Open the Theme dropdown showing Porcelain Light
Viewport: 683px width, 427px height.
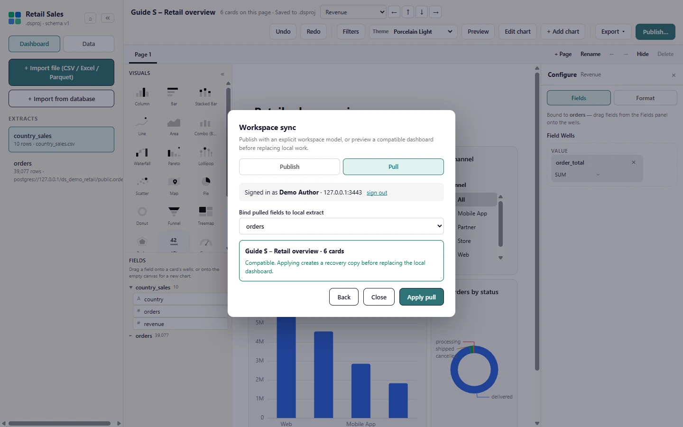coord(413,32)
